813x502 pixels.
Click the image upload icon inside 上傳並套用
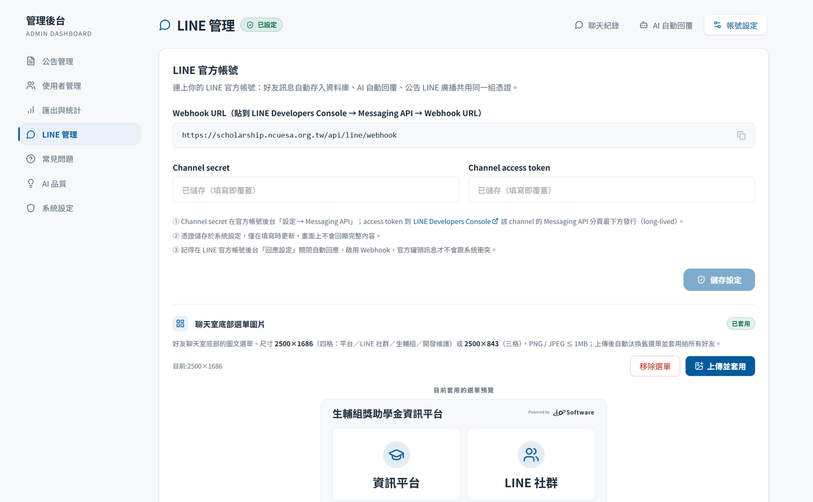tap(699, 366)
